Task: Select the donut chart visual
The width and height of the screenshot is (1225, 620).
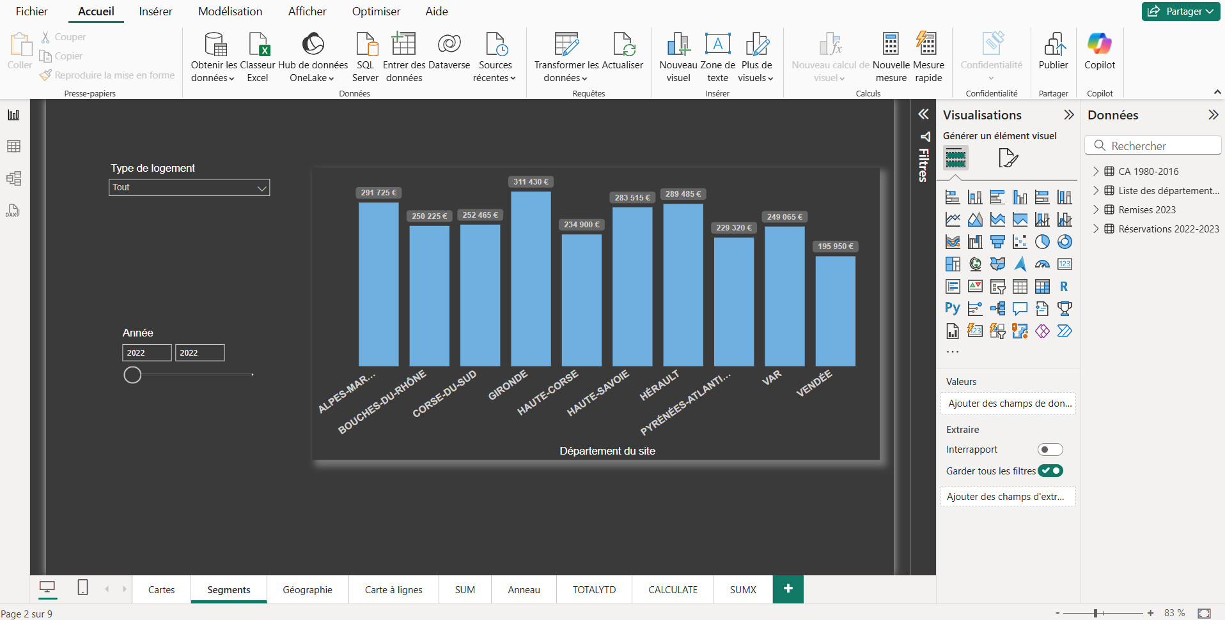Action: (1065, 242)
